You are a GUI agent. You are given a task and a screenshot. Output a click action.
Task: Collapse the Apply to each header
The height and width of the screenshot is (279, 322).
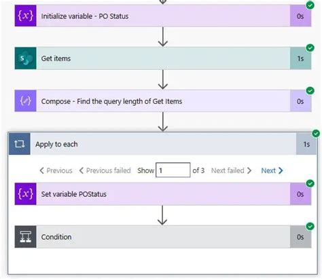click(x=162, y=144)
